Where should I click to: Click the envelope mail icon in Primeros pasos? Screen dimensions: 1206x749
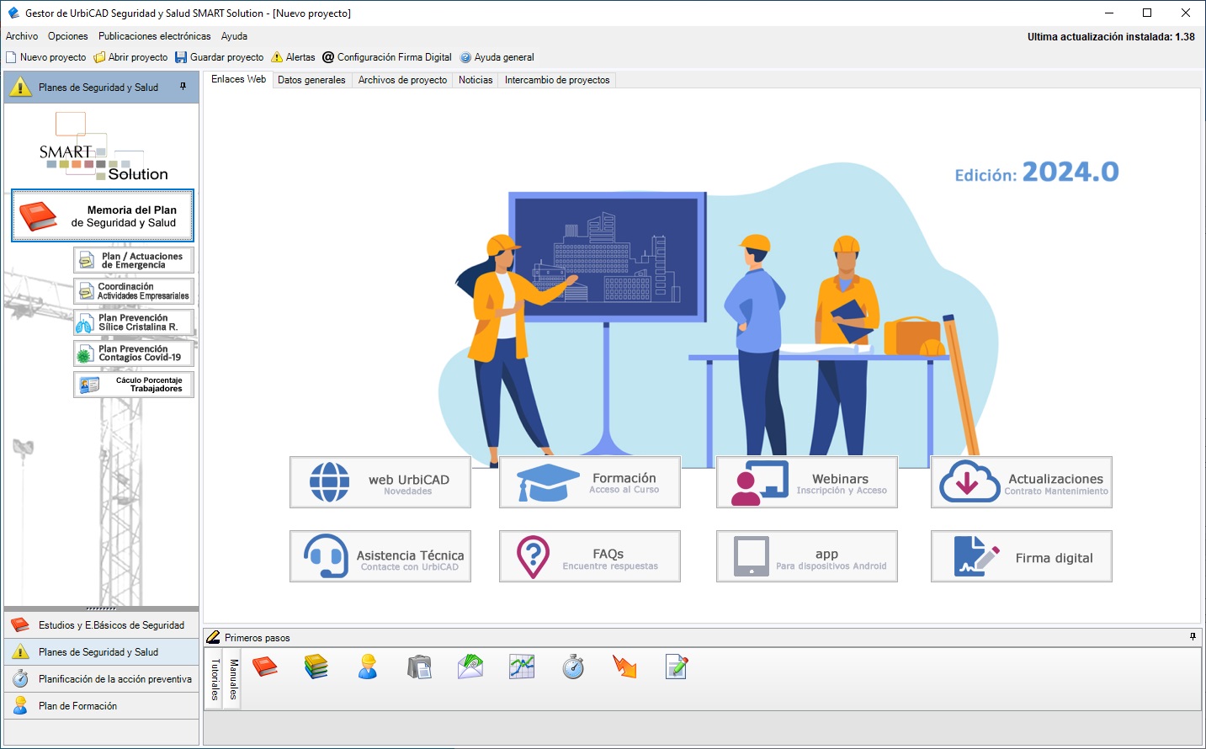470,667
